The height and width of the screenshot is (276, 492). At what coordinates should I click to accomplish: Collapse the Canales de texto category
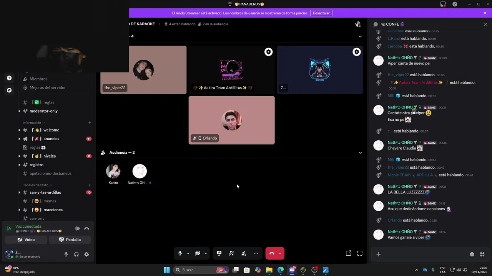point(37,185)
